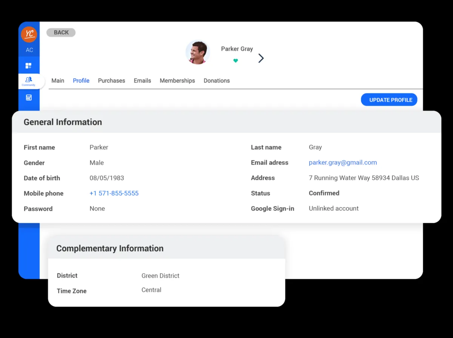Click the +1 571-855-5555 phone link
This screenshot has width=453, height=338.
(x=114, y=193)
